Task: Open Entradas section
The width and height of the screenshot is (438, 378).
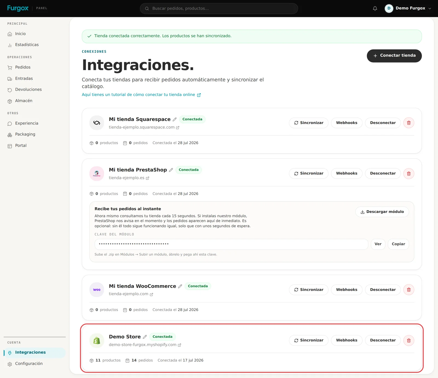Action: point(35,78)
